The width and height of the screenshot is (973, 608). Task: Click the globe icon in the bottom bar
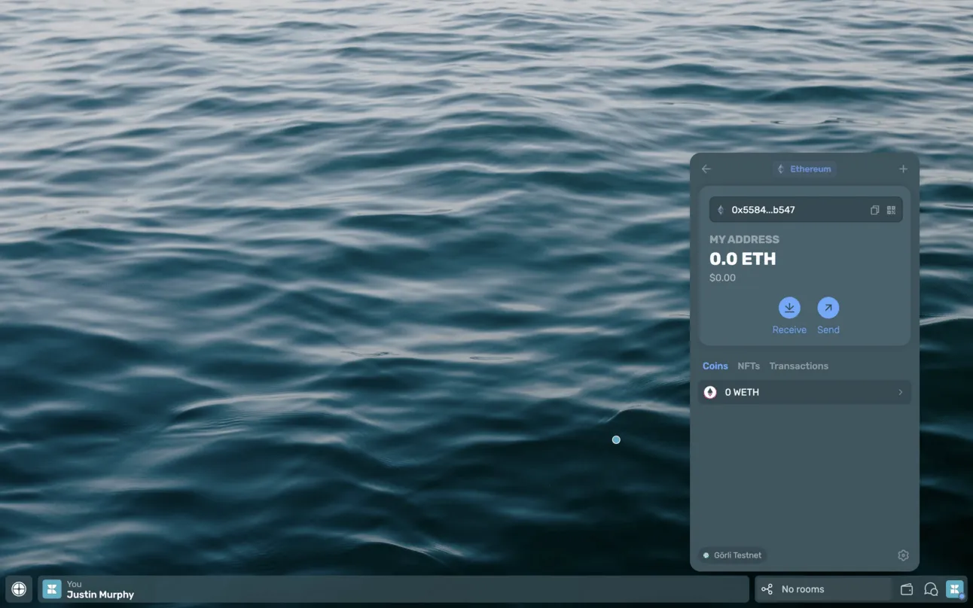[x=19, y=589]
